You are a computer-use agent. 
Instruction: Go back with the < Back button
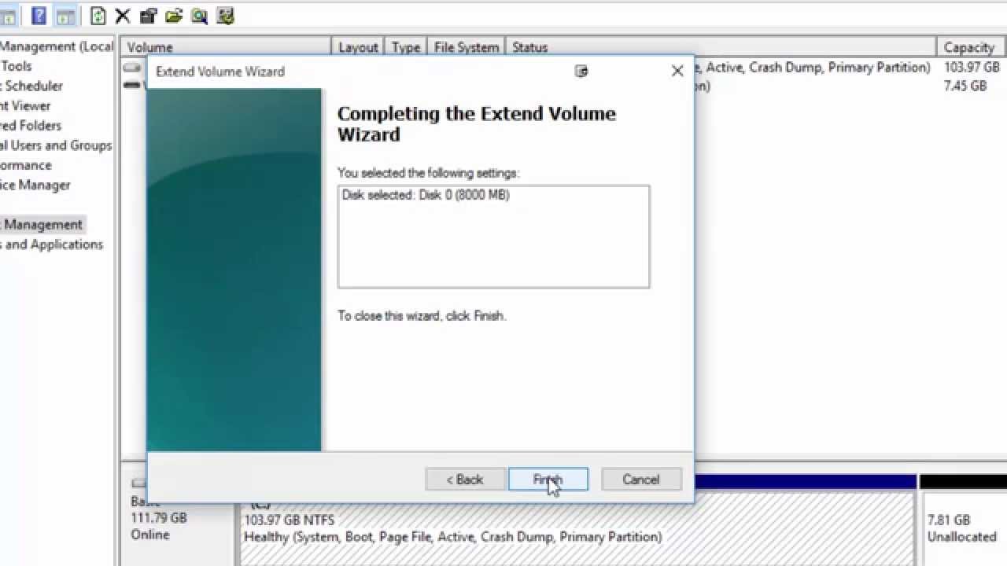pos(465,480)
